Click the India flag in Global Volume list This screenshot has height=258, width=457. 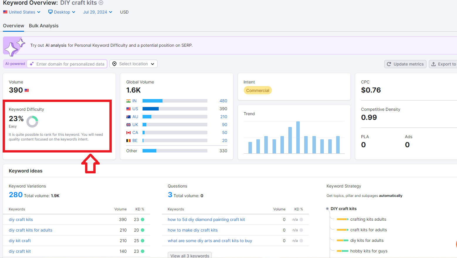coord(128,101)
